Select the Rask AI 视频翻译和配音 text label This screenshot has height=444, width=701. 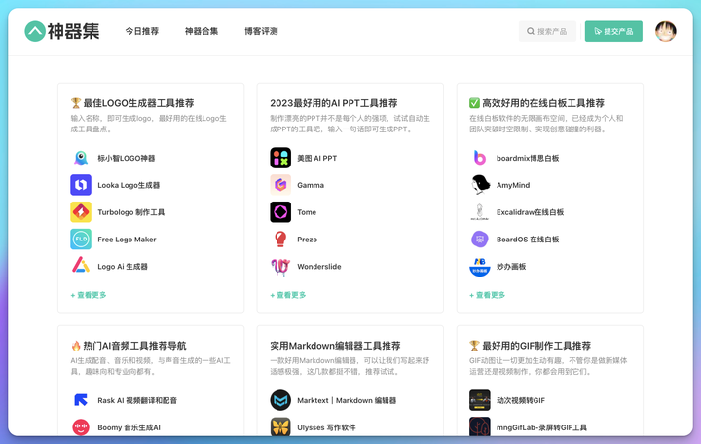click(137, 400)
